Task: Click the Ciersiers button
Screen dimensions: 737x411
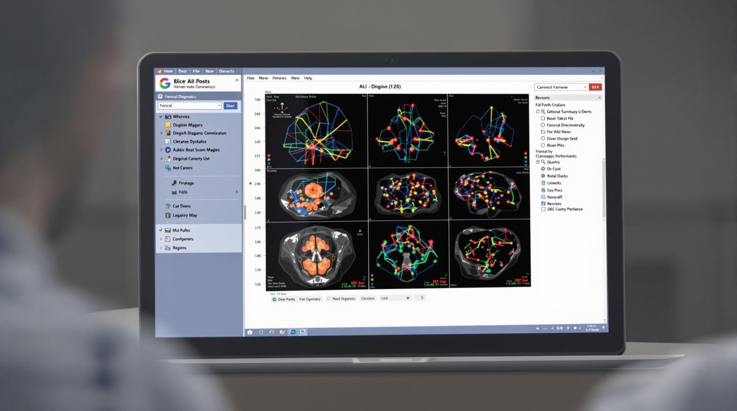Action: (368, 298)
